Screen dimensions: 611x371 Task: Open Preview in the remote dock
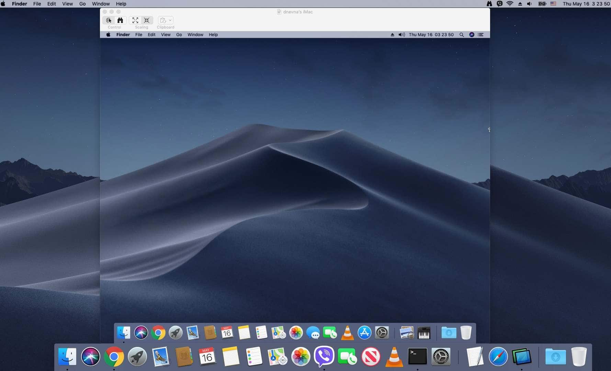[407, 333]
